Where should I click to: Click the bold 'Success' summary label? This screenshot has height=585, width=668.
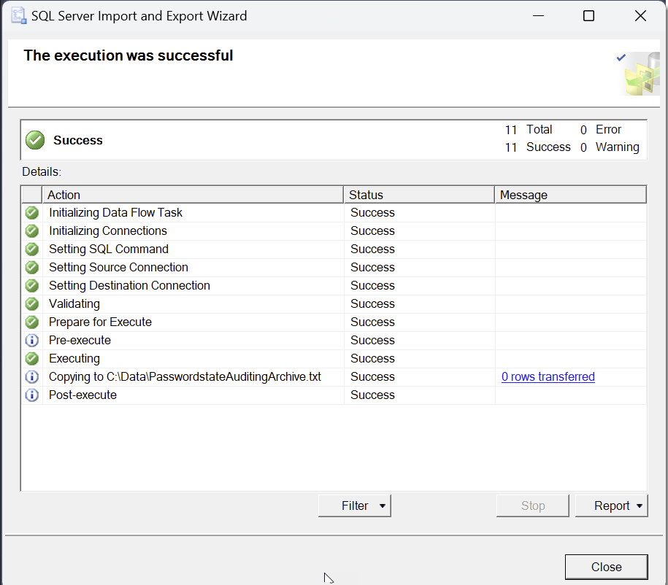click(78, 141)
